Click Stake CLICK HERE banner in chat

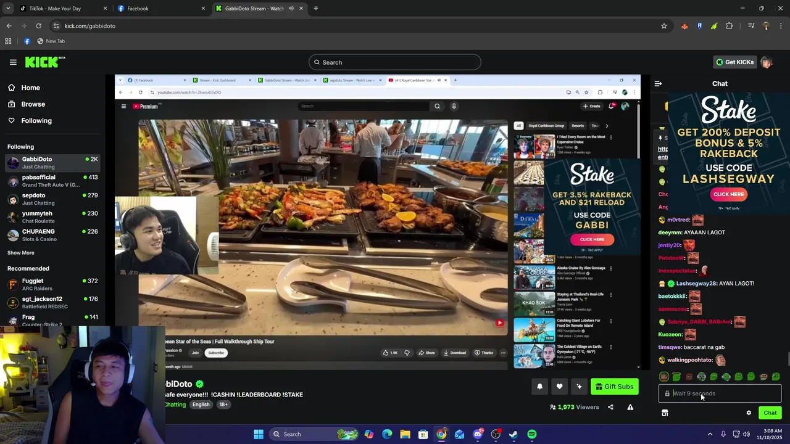click(x=728, y=194)
